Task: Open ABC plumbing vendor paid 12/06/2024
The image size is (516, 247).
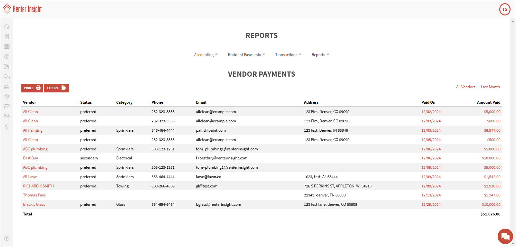Action: tap(35, 149)
